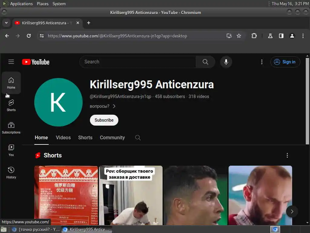Switch to the Videos tab
This screenshot has height=233, width=310.
coord(63,137)
